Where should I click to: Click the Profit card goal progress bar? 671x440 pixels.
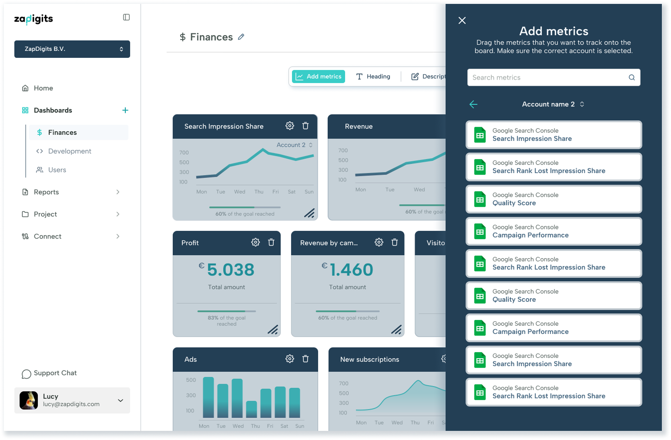226,311
